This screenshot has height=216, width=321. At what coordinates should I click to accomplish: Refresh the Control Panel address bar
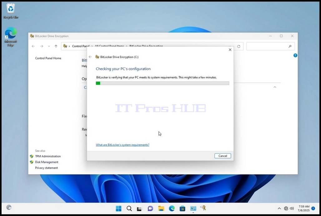coord(239,47)
